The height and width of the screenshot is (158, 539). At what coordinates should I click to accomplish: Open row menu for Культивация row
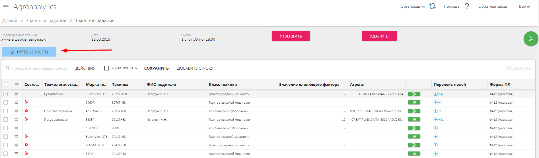point(16,94)
